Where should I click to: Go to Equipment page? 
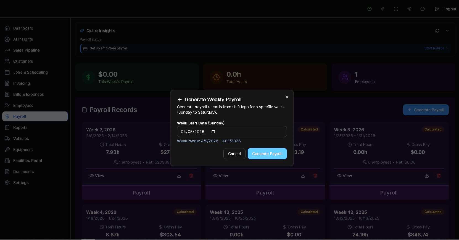tap(35, 150)
